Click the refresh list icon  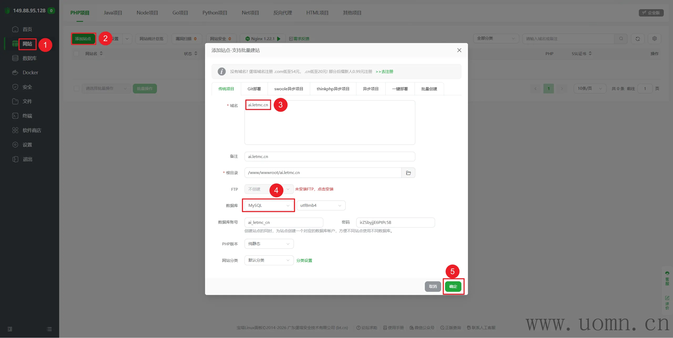(x=638, y=39)
